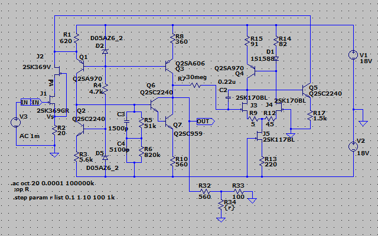
Task: Click the ground symbol below R34
Action: point(220,219)
